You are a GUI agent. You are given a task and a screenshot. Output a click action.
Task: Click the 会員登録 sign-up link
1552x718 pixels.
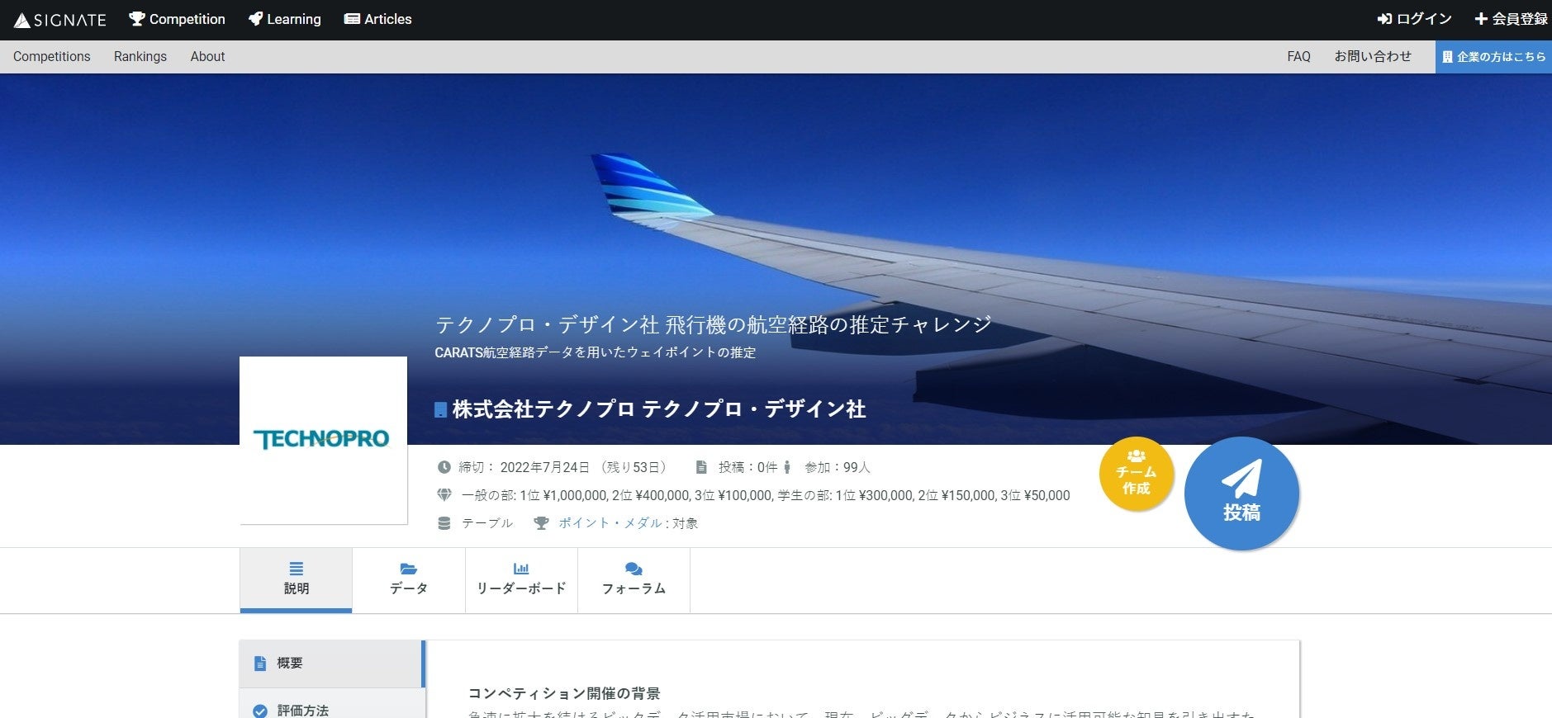1511,19
